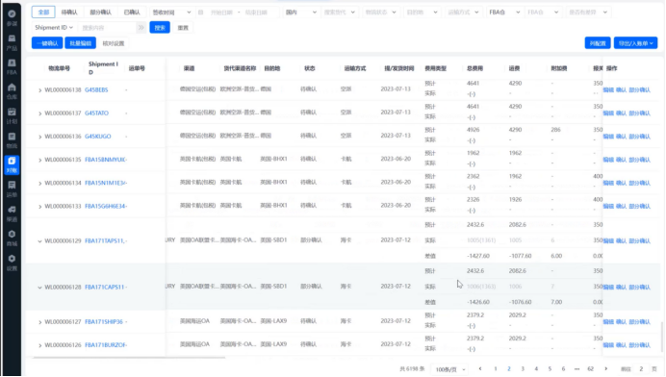Expand row WL000006127
This screenshot has width=666, height=377.
[39, 322]
